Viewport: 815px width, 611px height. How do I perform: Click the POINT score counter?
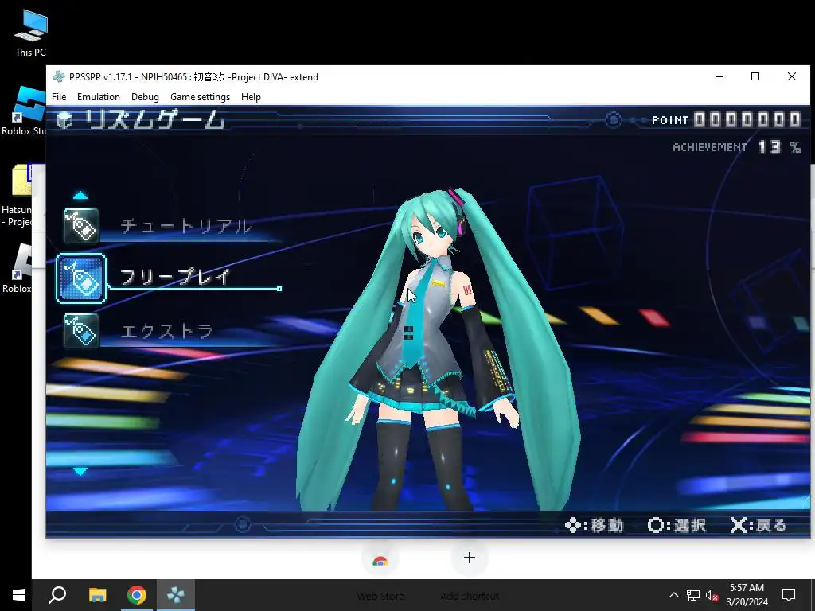726,120
